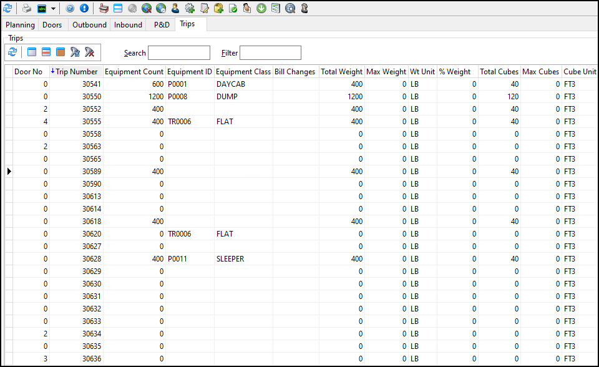
Task: Click the main toolbar refresh icon
Action: pyautogui.click(x=7, y=8)
